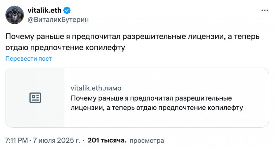Screen dimensions: 274x149
Task: Open vitalik.eth's profile avatar picture
Action: [x=15, y=14]
